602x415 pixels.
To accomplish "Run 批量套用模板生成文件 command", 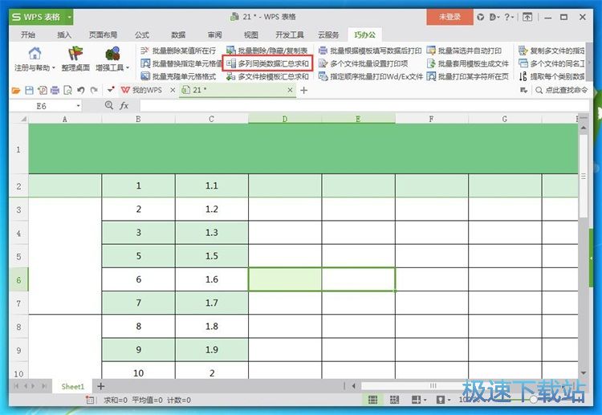I will click(468, 63).
